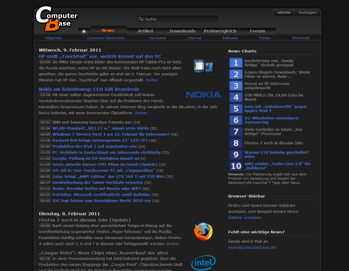Click the Sidebar anzeigen link
This screenshot has height=271, width=349.
click(245, 218)
